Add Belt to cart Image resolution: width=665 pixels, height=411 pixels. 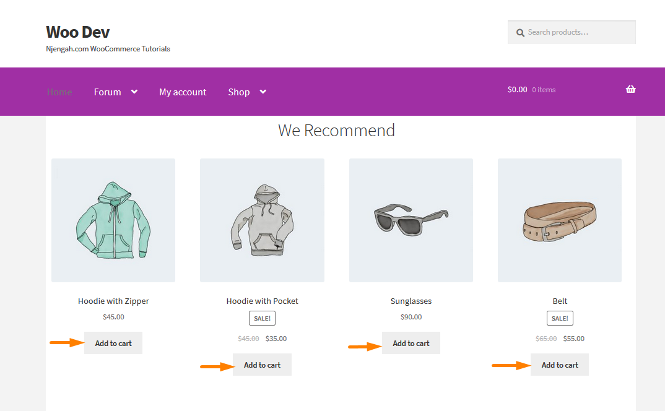[560, 365]
